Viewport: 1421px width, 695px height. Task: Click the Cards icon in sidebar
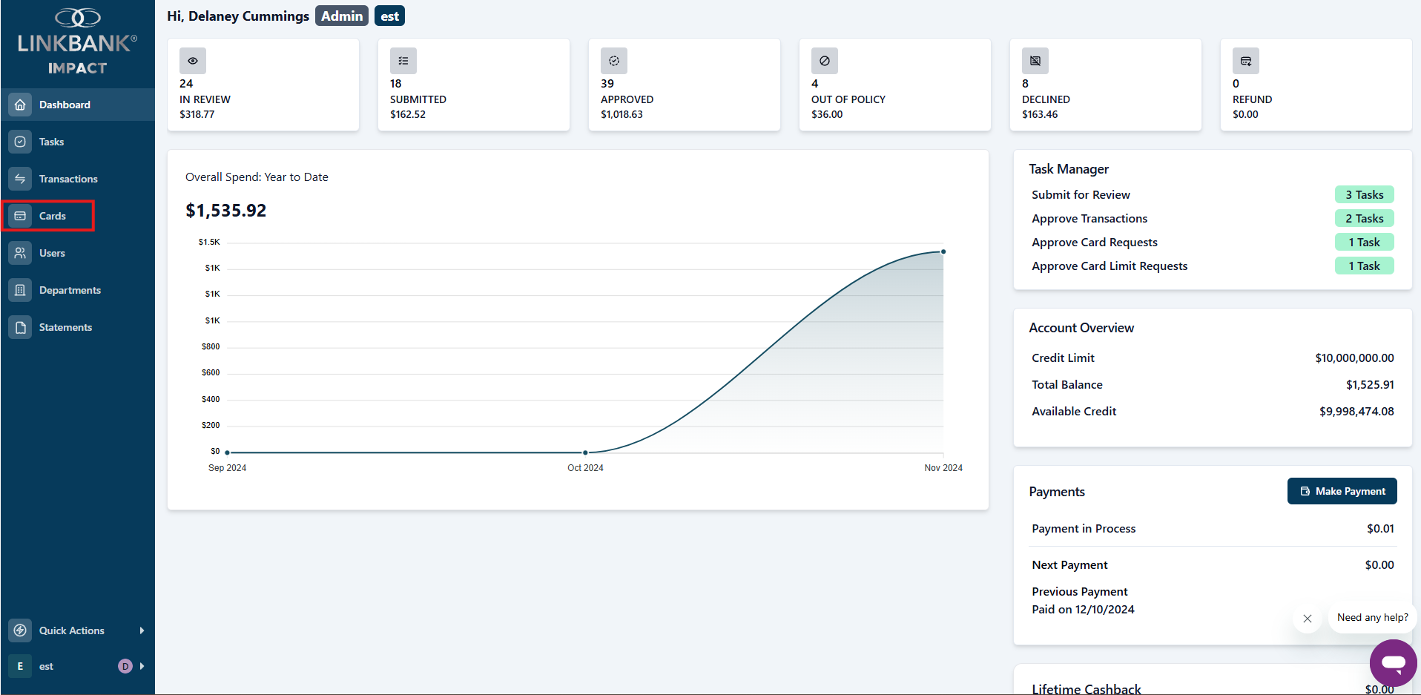coord(20,216)
